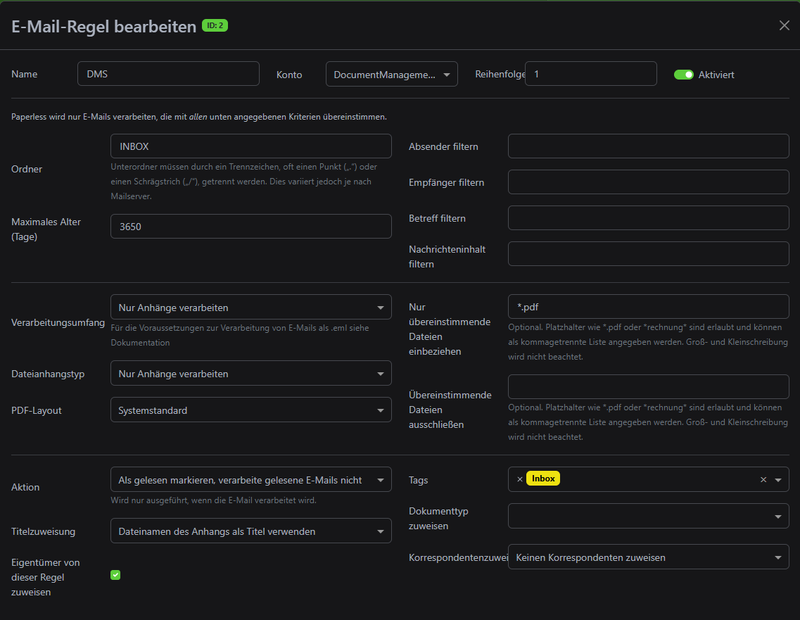Close the E-Mail-Regel bearbeiten dialog
The height and width of the screenshot is (620, 800).
[784, 25]
